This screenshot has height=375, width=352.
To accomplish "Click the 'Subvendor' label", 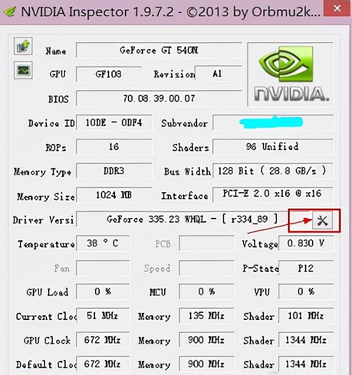I will (x=184, y=124).
